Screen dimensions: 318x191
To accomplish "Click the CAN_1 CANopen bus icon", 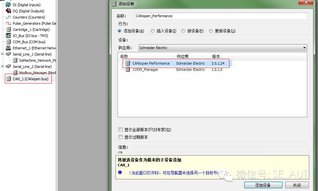I will (x=8, y=79).
